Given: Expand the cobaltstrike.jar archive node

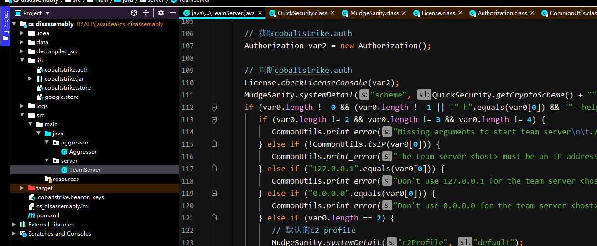Looking at the screenshot, I should click(x=31, y=79).
